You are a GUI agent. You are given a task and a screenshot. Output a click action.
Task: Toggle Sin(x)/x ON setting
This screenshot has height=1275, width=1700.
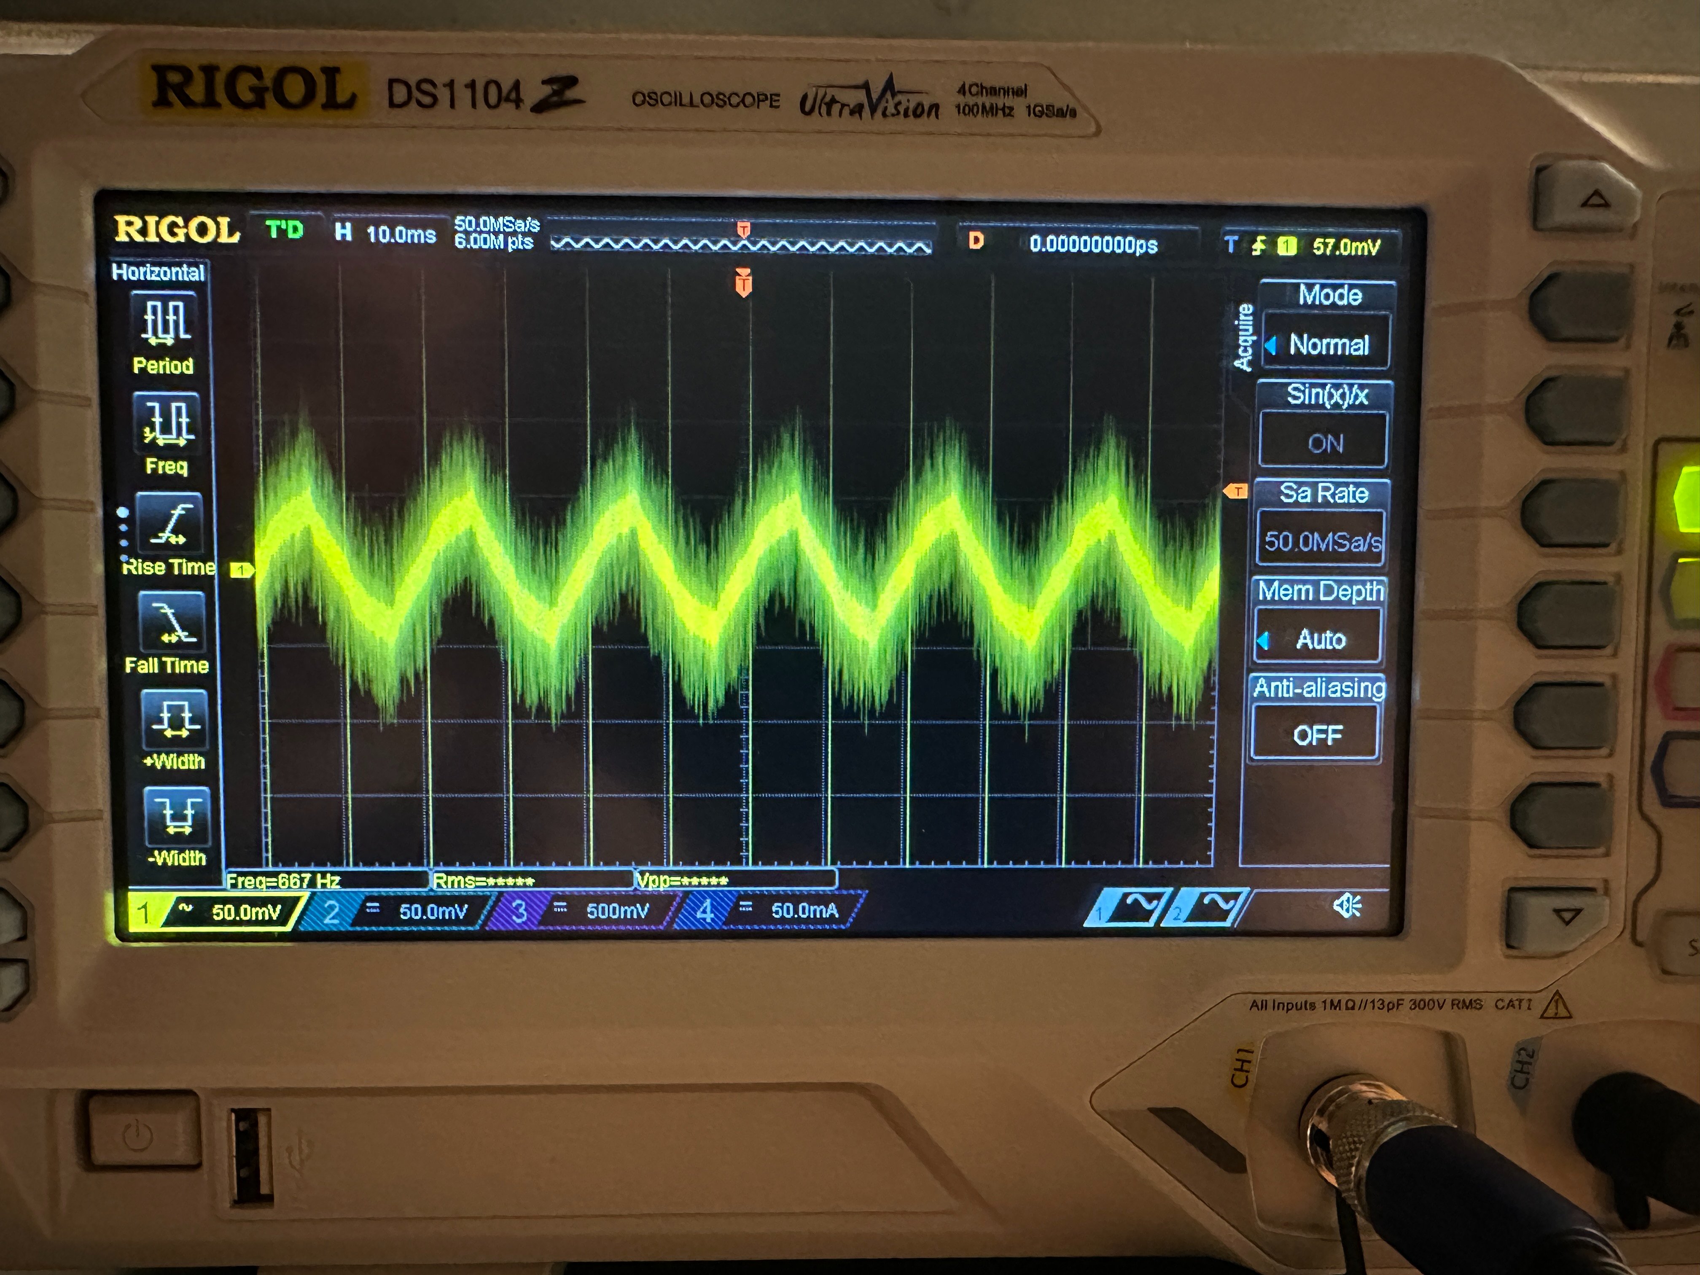point(1324,443)
